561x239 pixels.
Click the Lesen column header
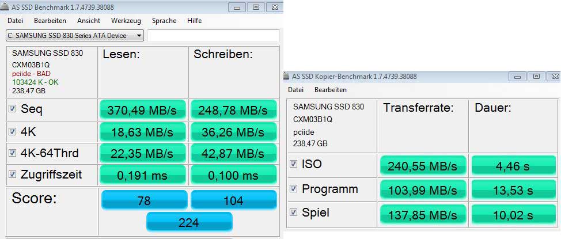[x=121, y=54]
